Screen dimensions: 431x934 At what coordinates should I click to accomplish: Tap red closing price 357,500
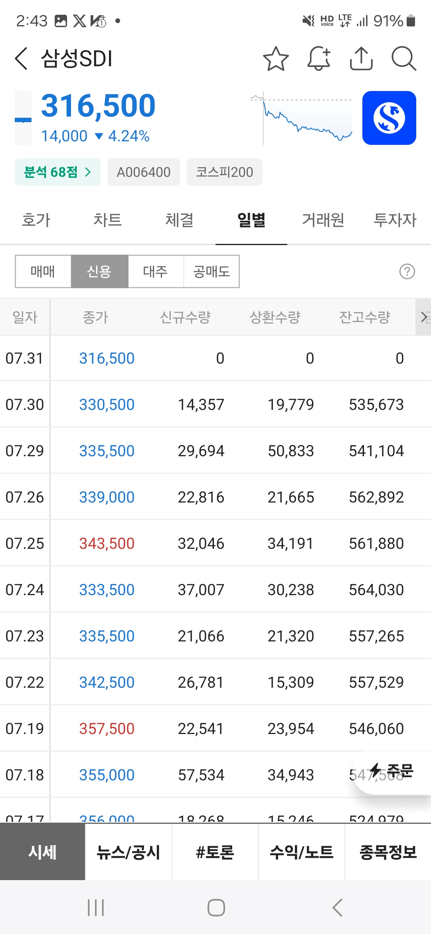click(107, 728)
